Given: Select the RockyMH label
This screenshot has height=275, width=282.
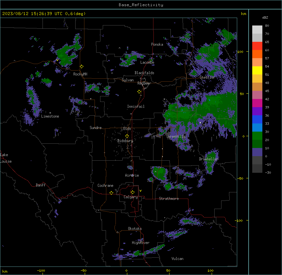Looking at the screenshot, I should pyautogui.click(x=80, y=74).
